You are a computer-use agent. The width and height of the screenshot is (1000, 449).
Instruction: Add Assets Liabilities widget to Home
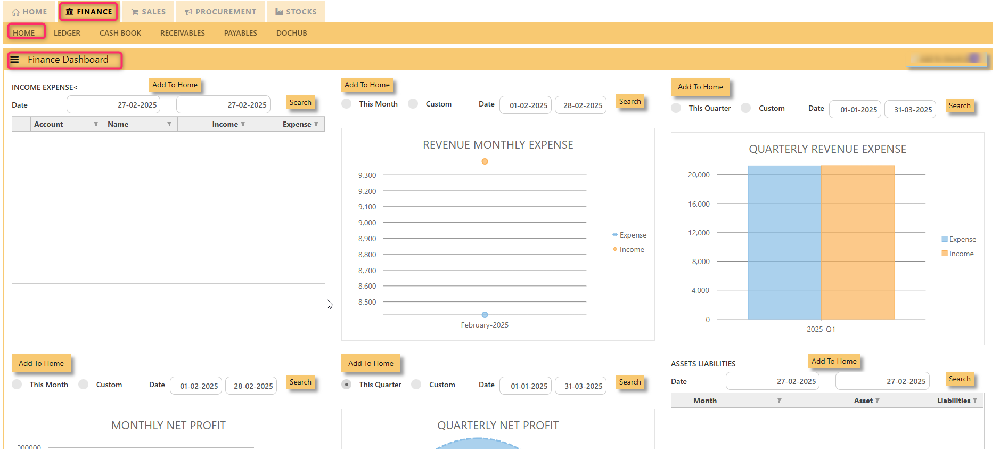click(x=834, y=361)
